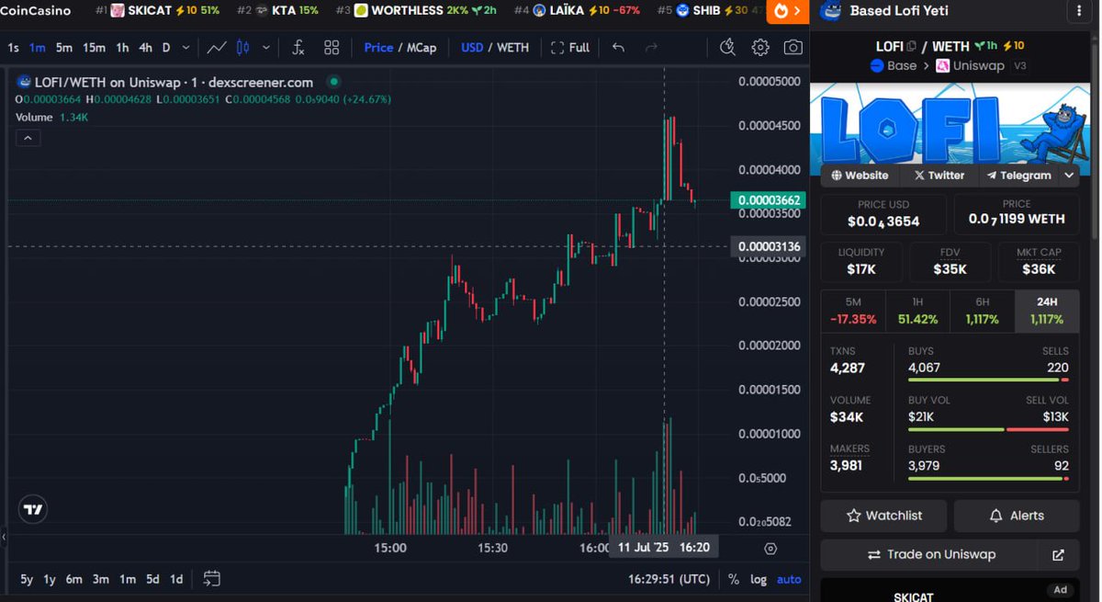This screenshot has width=1102, height=602.
Task: Collapse the indicator legend chevron
Action: point(28,138)
